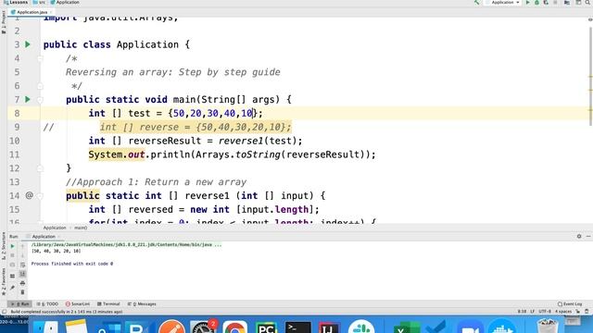The width and height of the screenshot is (593, 333).
Task: Run with coverage from the top toolbar
Action: coord(546,2)
